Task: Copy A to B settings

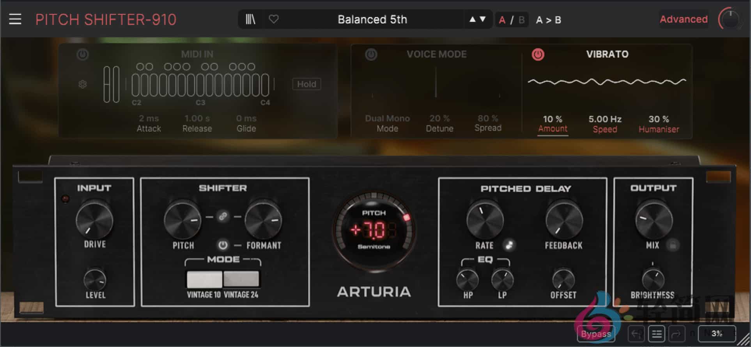Action: [x=548, y=20]
